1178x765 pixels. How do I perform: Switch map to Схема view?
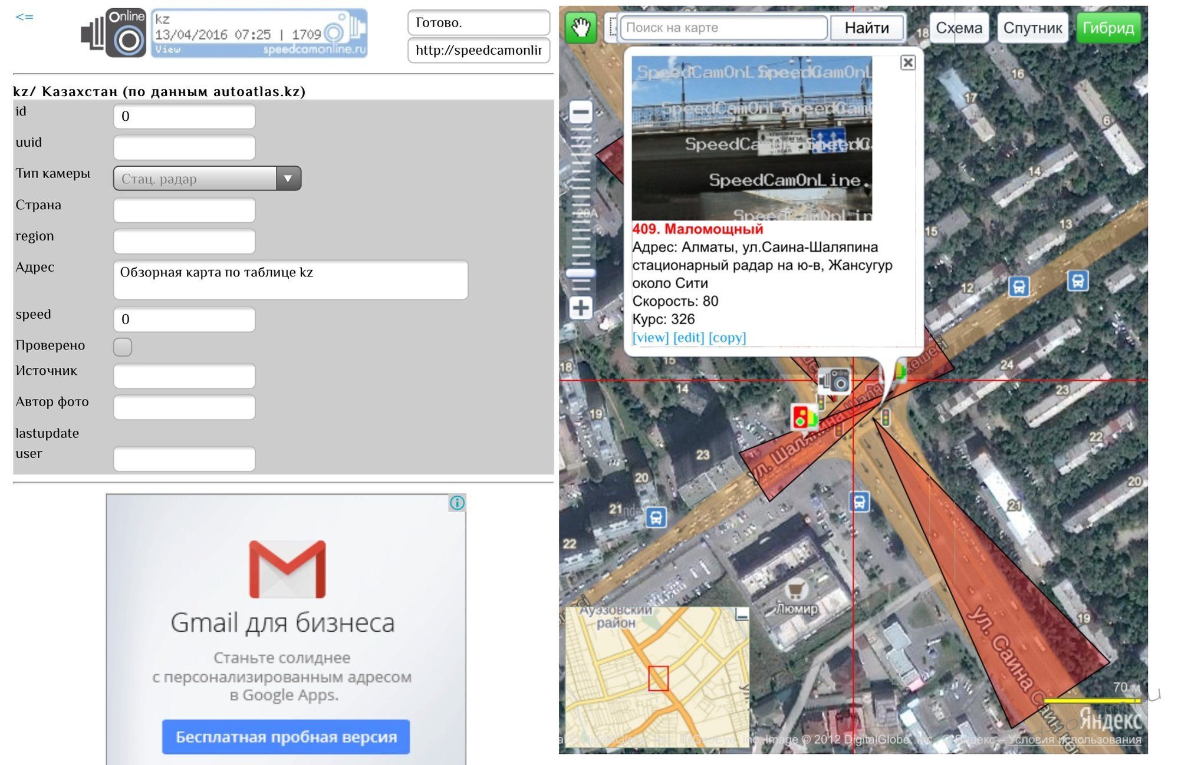point(959,28)
